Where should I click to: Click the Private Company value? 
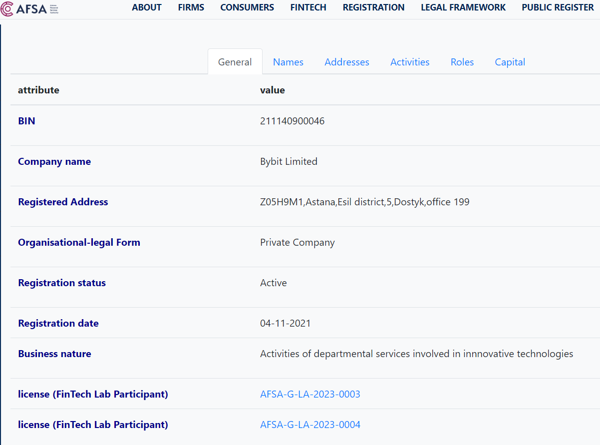(x=298, y=242)
